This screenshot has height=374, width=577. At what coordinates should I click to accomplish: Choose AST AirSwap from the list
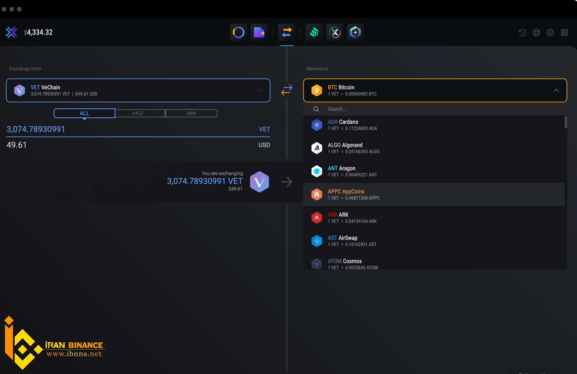[434, 241]
